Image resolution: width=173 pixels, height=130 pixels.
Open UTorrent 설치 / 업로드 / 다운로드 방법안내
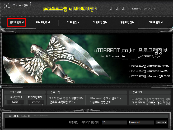(x=105, y=100)
